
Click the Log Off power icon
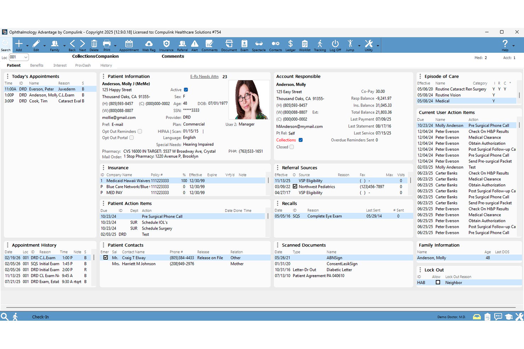[335, 44]
